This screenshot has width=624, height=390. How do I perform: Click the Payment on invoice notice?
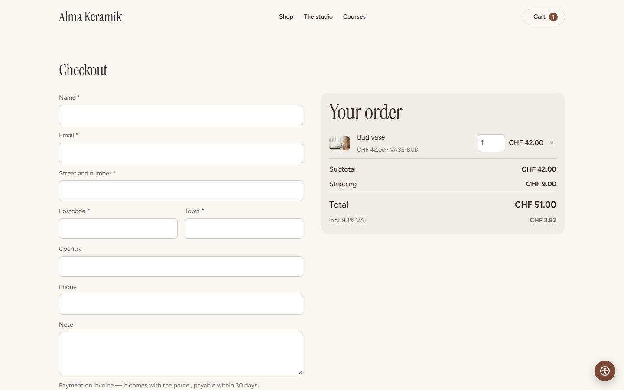click(159, 385)
